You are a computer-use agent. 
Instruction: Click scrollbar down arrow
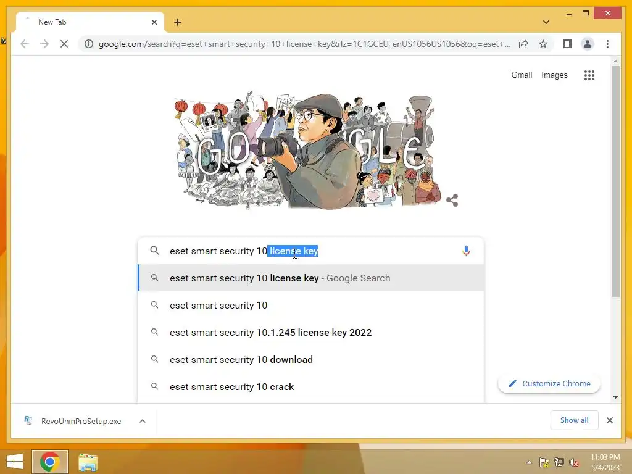point(615,397)
